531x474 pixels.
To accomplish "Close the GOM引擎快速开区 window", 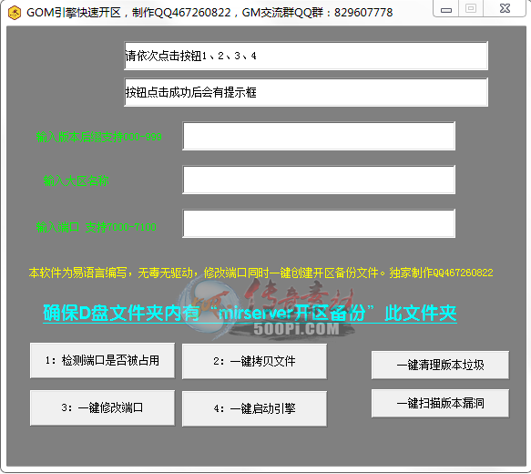I will 505,8.
